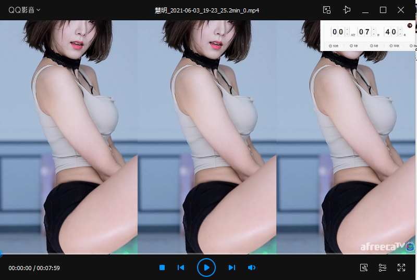Increase the timer seconds value

pyautogui.click(x=400, y=30)
